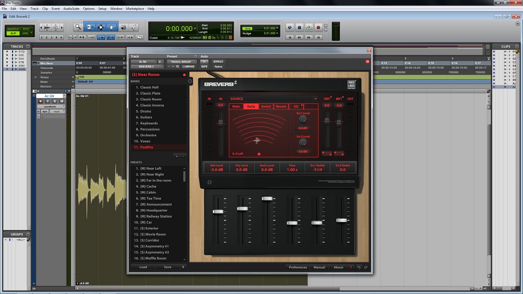Click the Online sync transport button
The image size is (523, 294).
290,28
